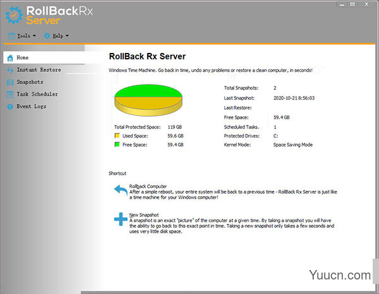The width and height of the screenshot is (379, 294).
Task: Go to Instant Restore page
Action: [39, 70]
